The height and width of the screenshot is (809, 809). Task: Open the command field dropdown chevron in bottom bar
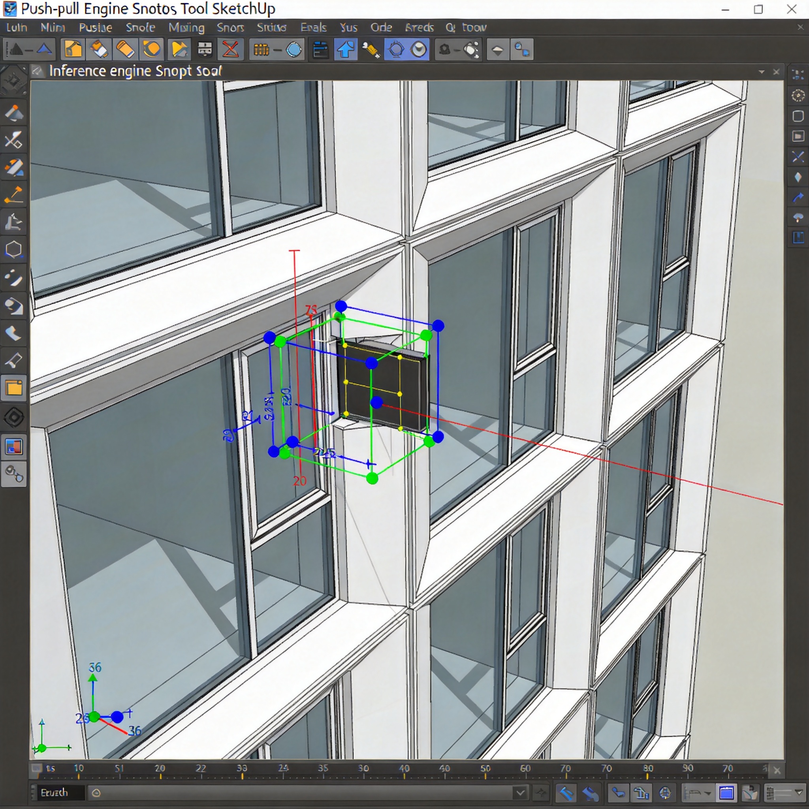pos(520,792)
